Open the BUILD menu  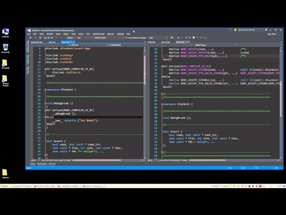tap(58, 34)
